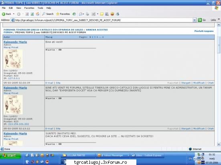Open the View menu
Image resolution: width=221 pixels, height=165 pixels.
(18, 8)
